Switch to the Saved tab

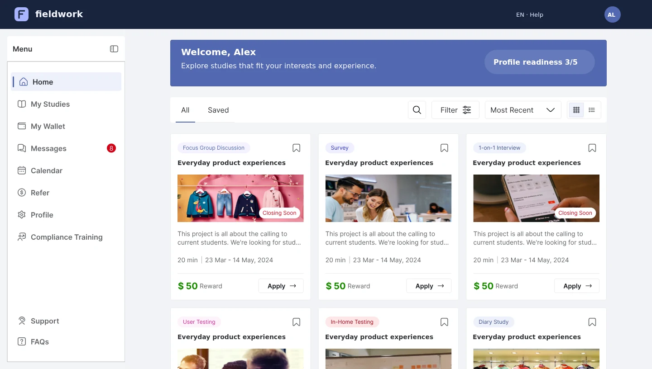pyautogui.click(x=218, y=110)
